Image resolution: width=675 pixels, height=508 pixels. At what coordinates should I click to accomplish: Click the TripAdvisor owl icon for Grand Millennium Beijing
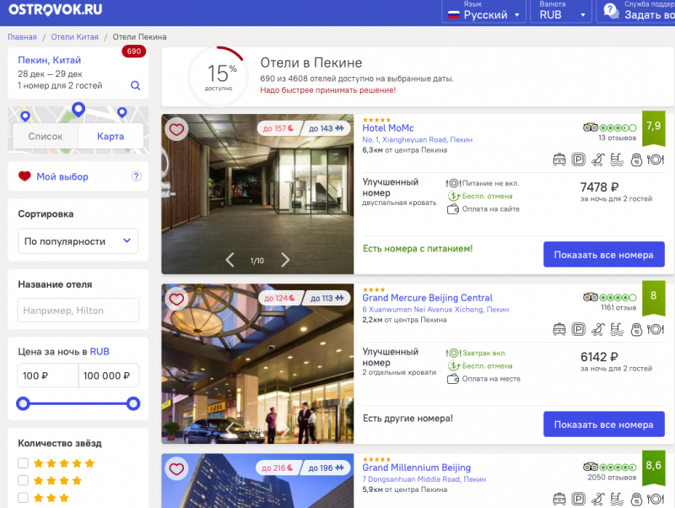pyautogui.click(x=591, y=467)
